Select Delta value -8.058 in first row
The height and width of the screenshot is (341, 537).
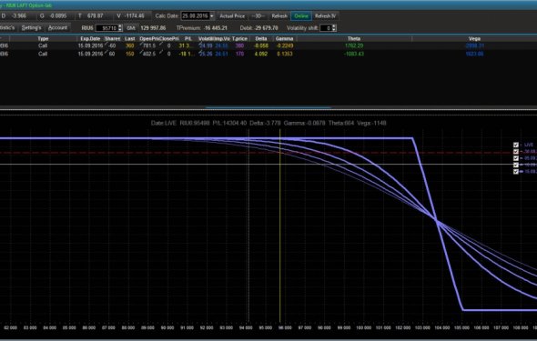point(260,45)
